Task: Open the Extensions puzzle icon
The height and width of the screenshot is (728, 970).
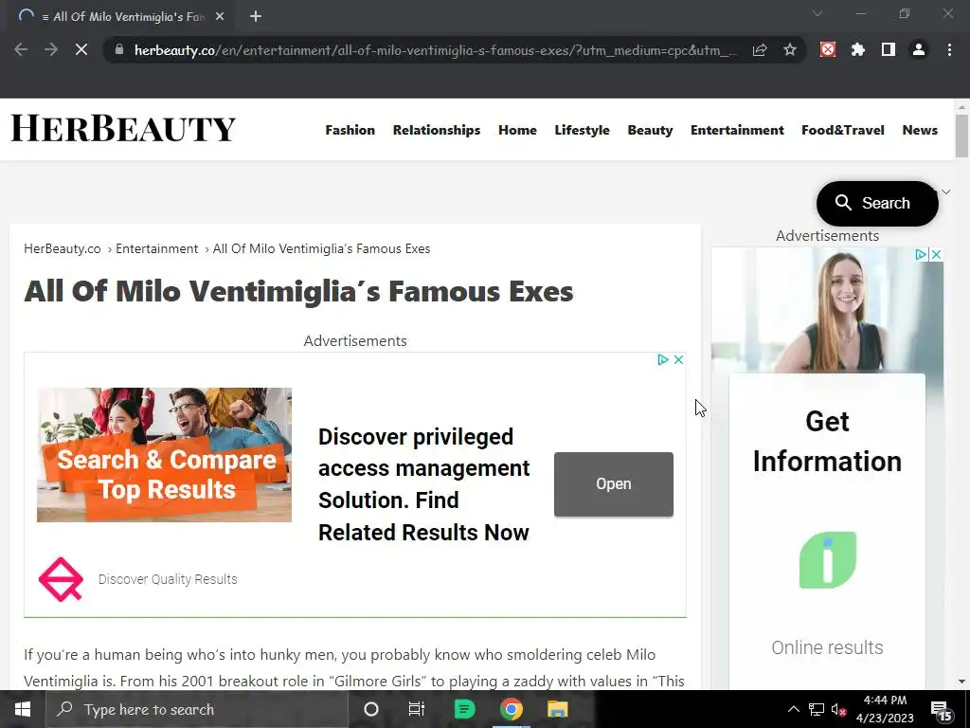Action: [858, 49]
